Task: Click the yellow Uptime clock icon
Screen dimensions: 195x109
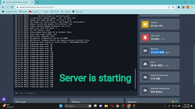Action: pos(145,24)
